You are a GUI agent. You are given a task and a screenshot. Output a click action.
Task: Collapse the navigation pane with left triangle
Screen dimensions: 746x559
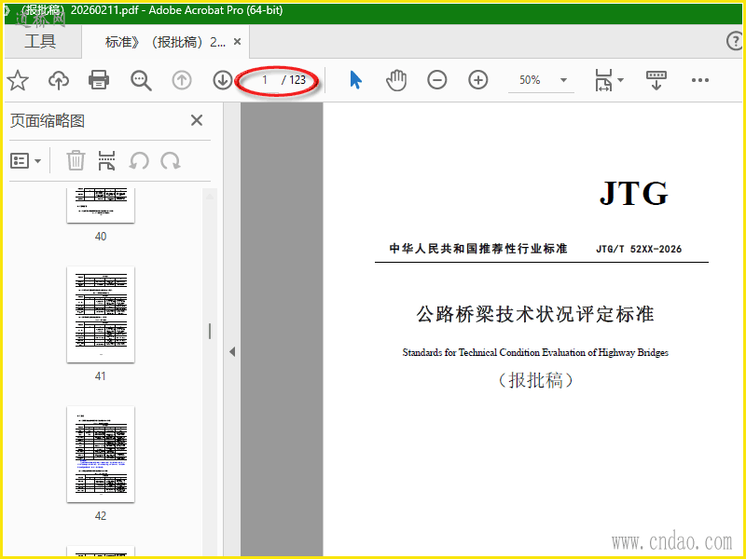[x=232, y=352]
